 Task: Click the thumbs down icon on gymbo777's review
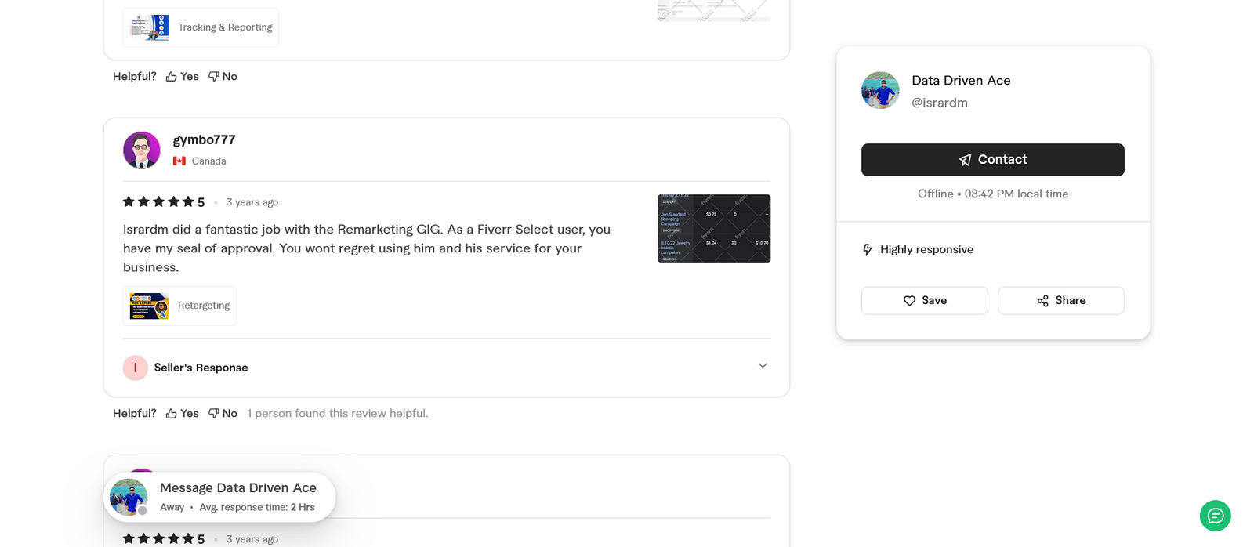click(x=212, y=413)
